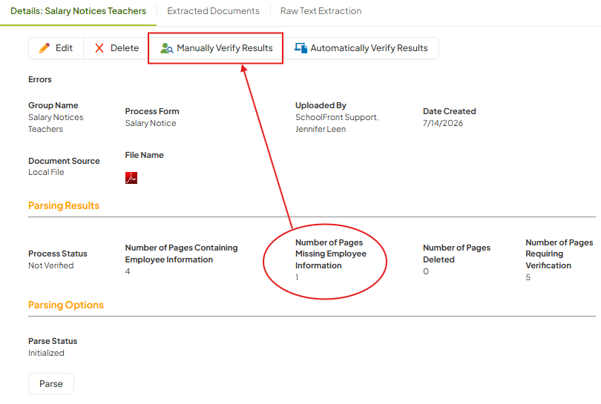Open the PDF file icon under File Name

131,178
